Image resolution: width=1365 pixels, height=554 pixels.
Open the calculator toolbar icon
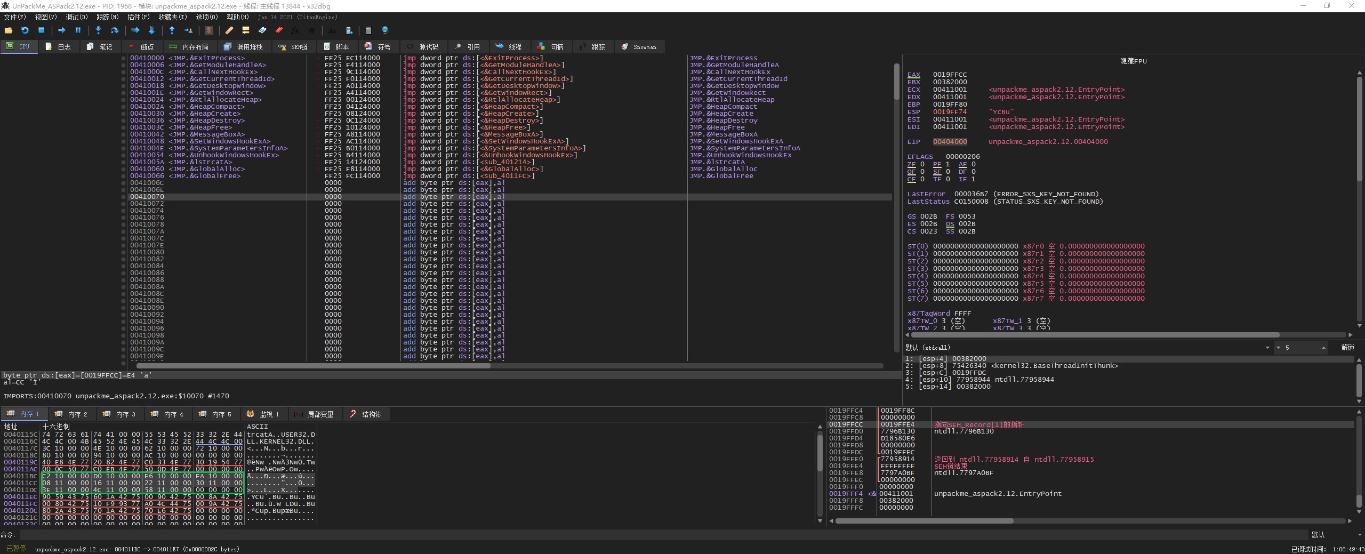coord(368,30)
